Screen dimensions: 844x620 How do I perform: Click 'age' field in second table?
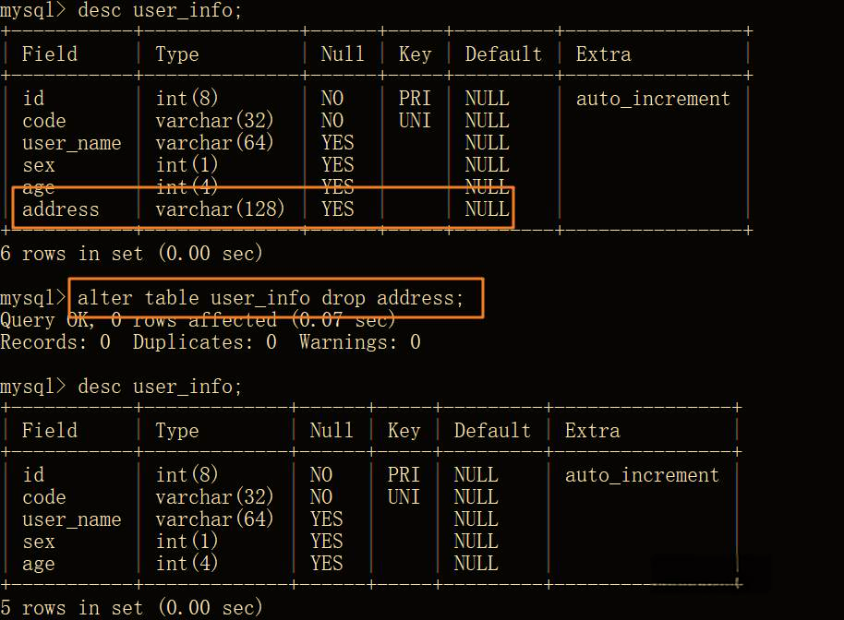click(x=39, y=564)
